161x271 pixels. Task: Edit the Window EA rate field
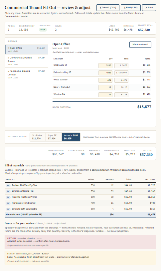[121, 95]
